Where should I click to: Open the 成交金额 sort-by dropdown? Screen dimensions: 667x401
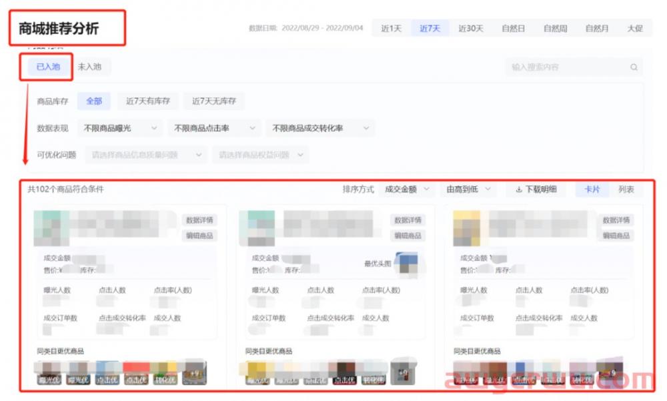tap(407, 189)
